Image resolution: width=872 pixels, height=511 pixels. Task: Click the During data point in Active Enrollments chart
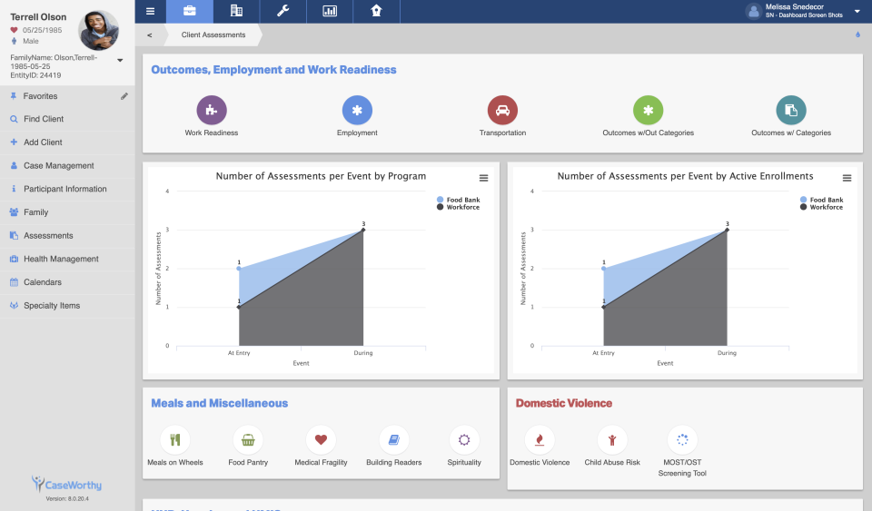727,230
